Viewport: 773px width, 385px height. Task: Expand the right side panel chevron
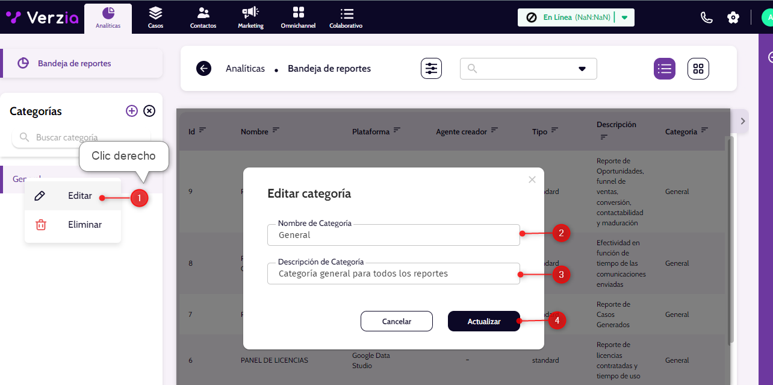tap(743, 121)
